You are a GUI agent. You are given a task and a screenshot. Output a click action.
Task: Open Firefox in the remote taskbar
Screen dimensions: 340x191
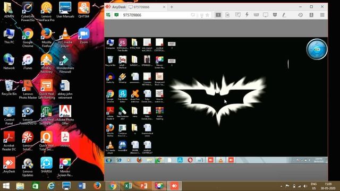(139, 160)
